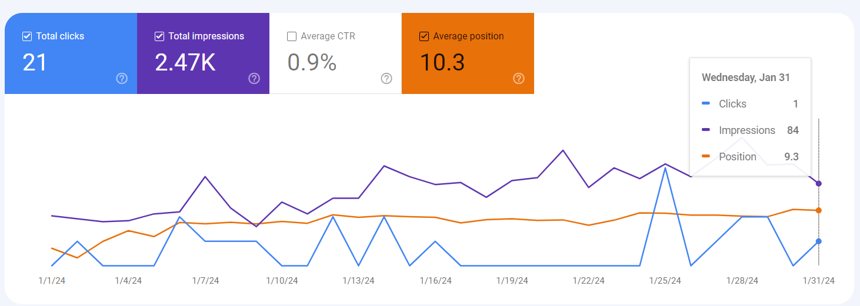Click the 10.3 average position value
The image size is (860, 306).
point(442,62)
